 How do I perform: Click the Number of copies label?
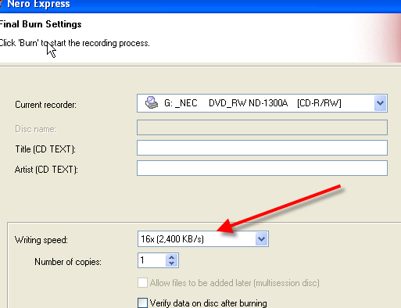(x=68, y=262)
